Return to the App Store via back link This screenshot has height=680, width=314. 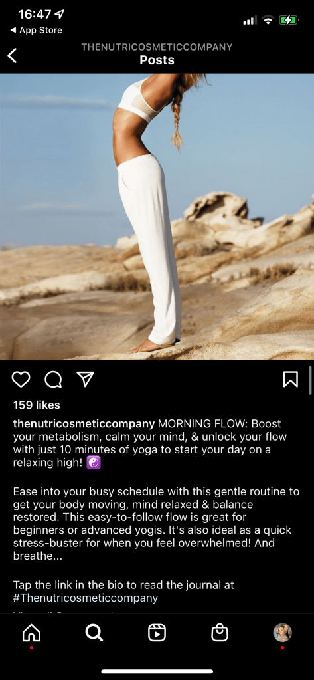tap(36, 30)
